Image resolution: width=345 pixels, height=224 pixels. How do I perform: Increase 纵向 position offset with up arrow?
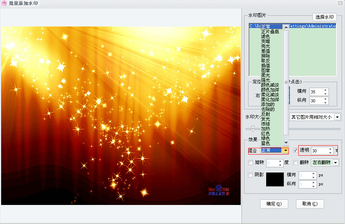326,99
